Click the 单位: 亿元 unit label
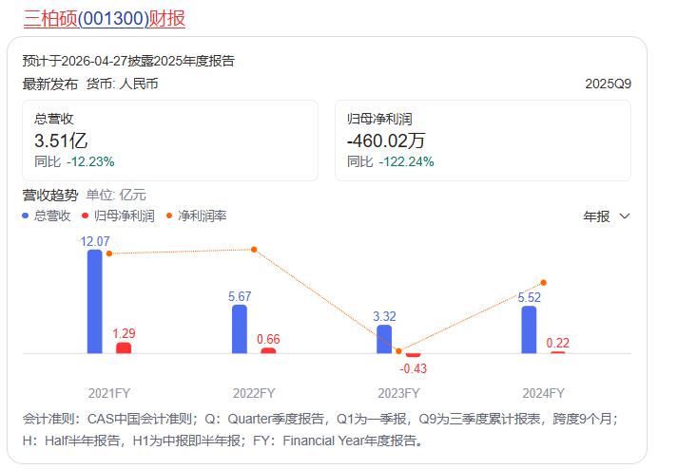Image resolution: width=677 pixels, height=469 pixels. tap(116, 196)
